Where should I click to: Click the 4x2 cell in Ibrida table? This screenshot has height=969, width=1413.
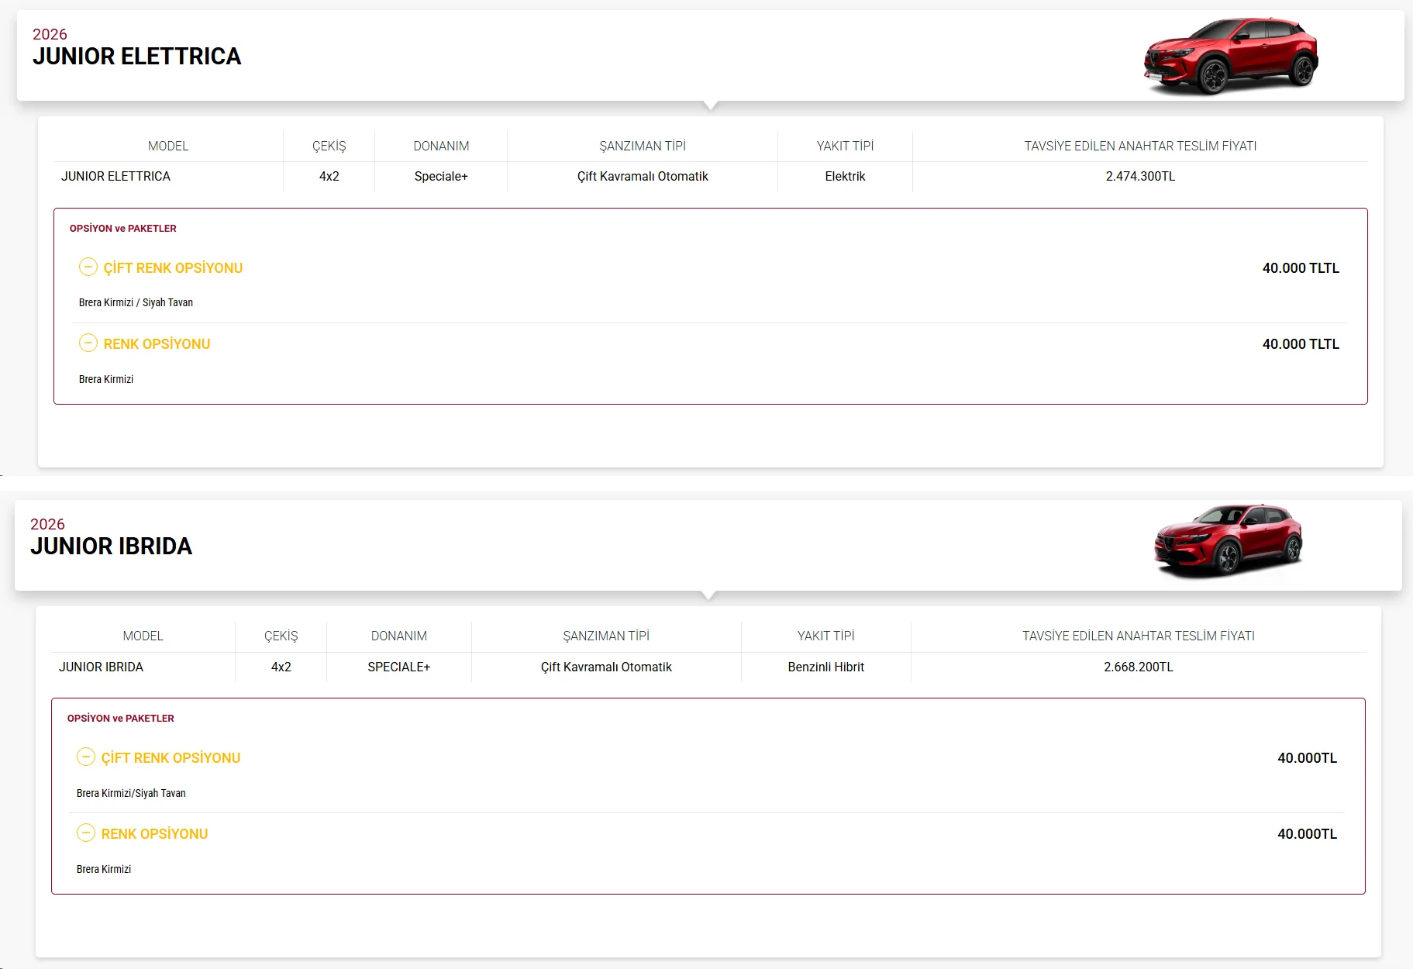(x=281, y=667)
